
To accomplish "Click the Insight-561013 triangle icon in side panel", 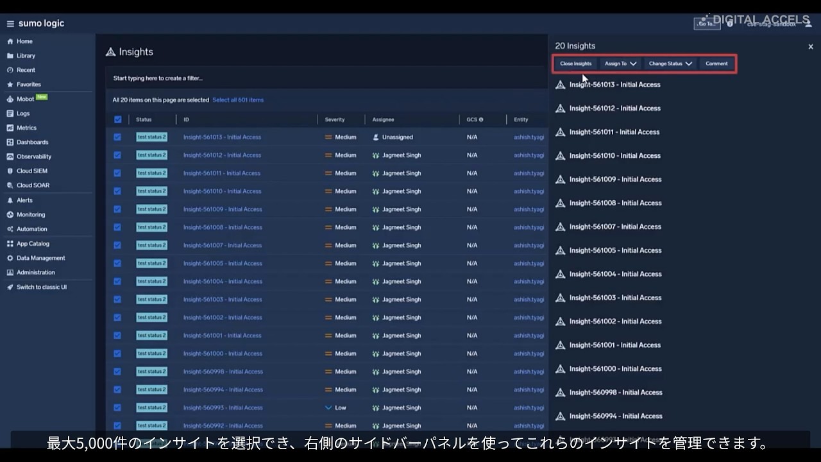I will [x=560, y=85].
